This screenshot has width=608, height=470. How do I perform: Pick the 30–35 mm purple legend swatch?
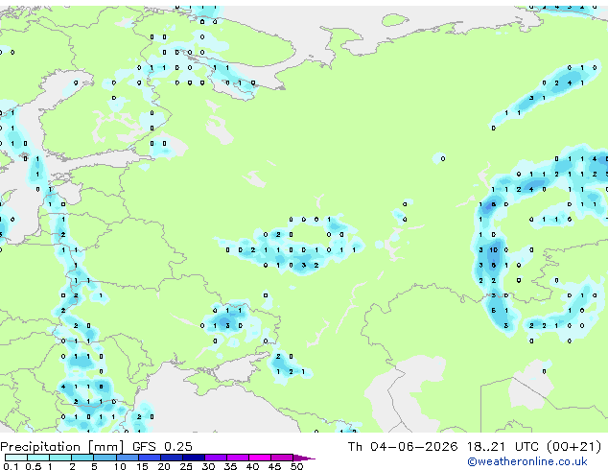point(215,458)
